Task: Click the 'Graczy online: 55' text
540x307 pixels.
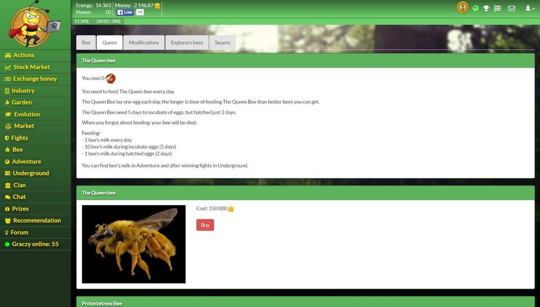Action: coord(35,245)
